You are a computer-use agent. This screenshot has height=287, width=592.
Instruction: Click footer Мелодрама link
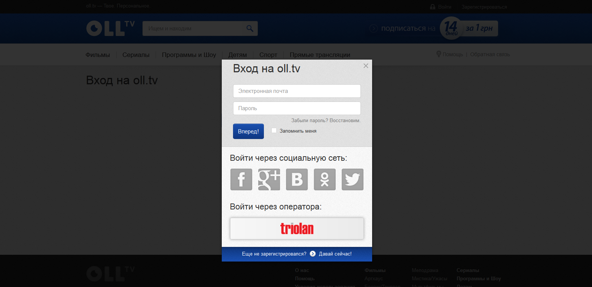coord(425,270)
